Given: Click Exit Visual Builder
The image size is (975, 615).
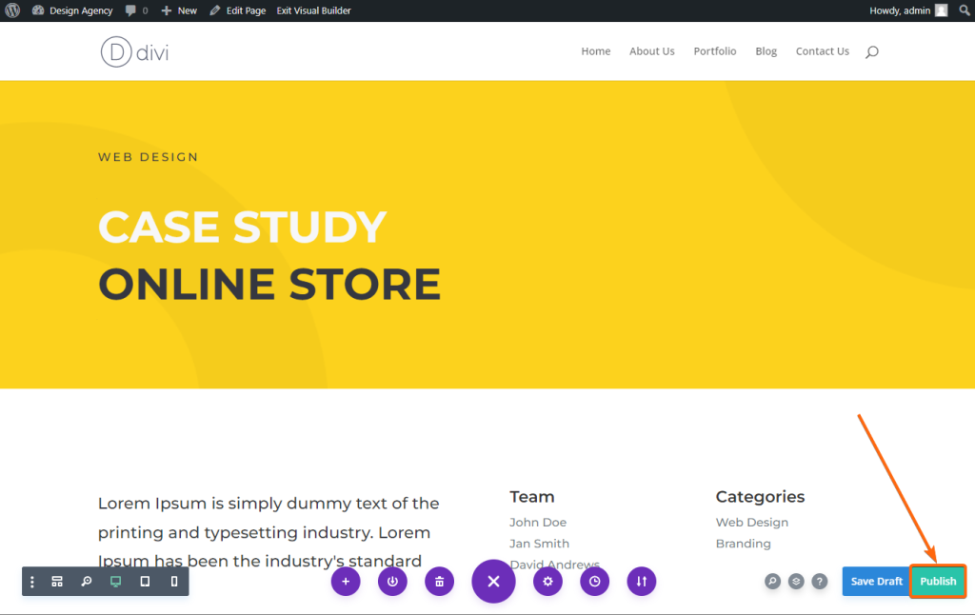Looking at the screenshot, I should click(313, 10).
